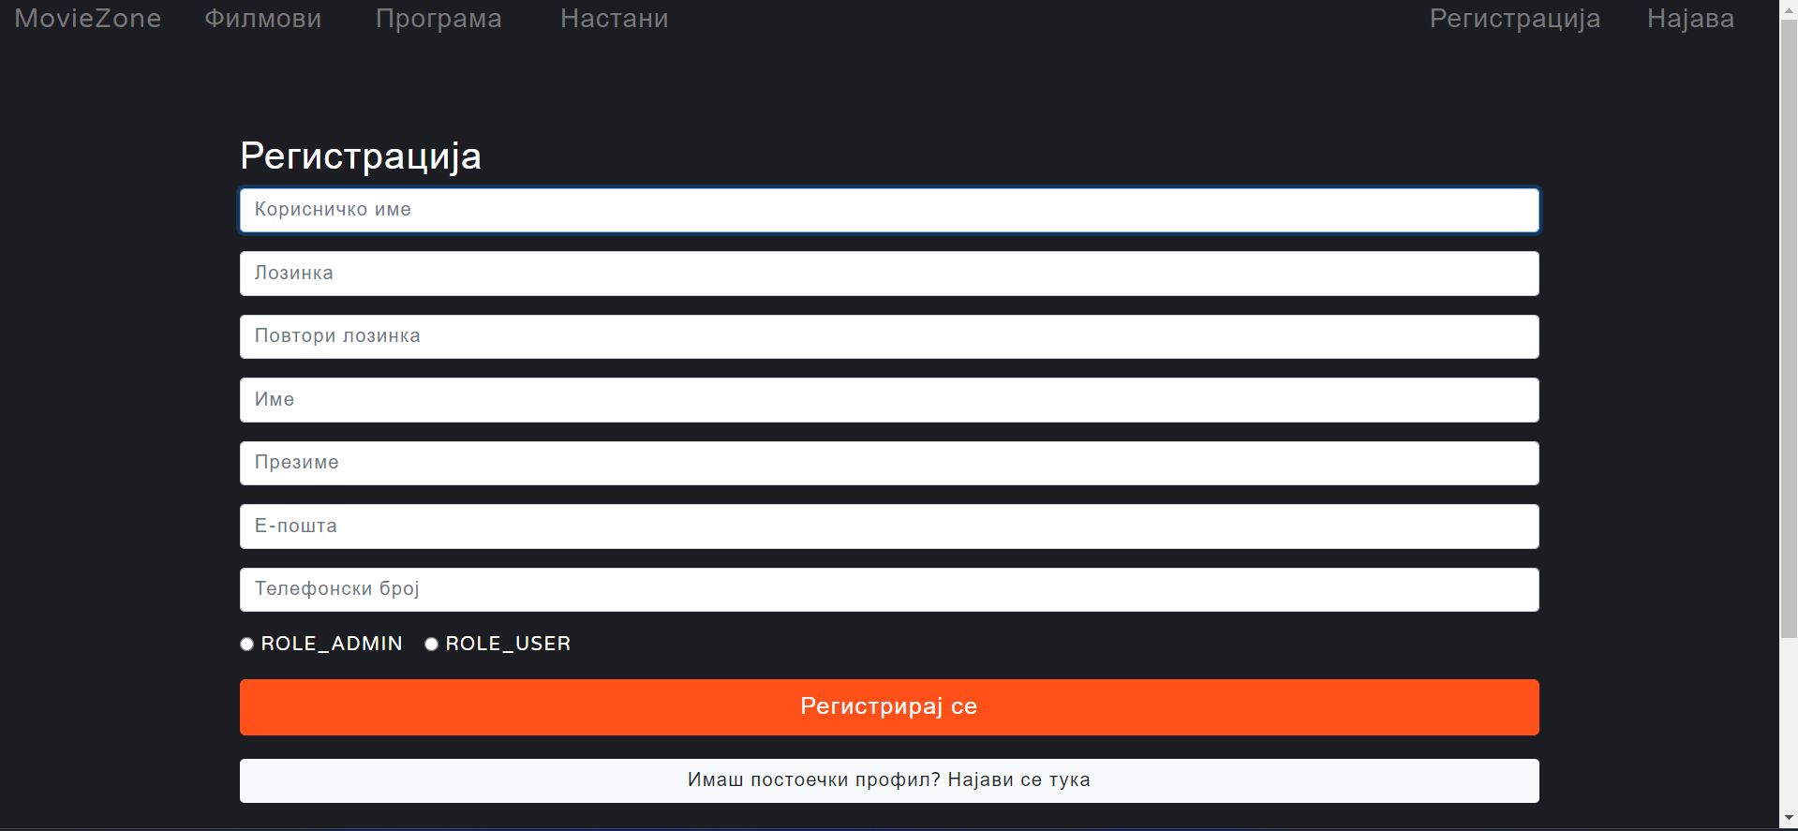The width and height of the screenshot is (1798, 831).
Task: Open the Филмови menu item
Action: click(x=263, y=19)
